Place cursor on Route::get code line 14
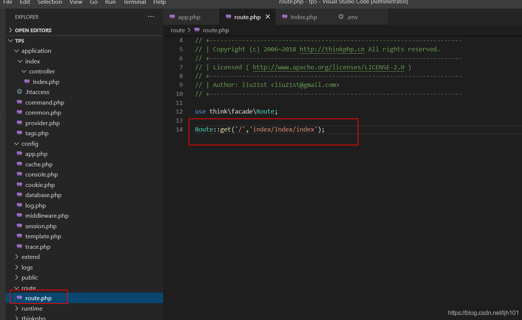The height and width of the screenshot is (320, 522). click(x=260, y=130)
